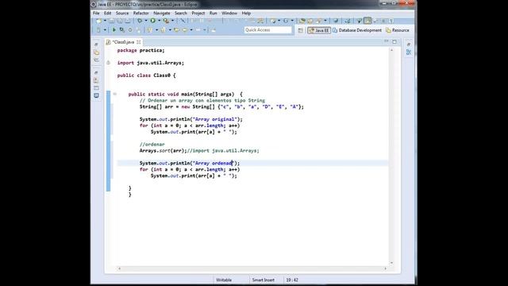Open the Outline icon in right sidebar
This screenshot has width=508, height=286.
(409, 52)
